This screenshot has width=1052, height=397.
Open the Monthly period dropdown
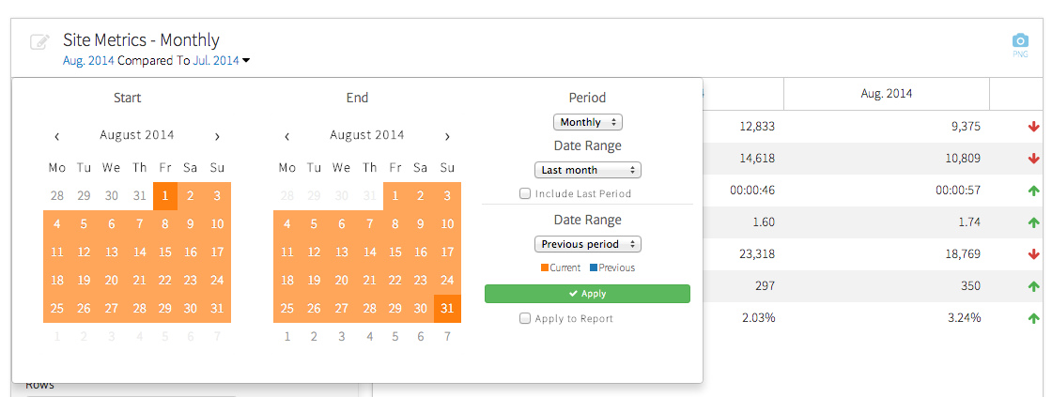587,122
